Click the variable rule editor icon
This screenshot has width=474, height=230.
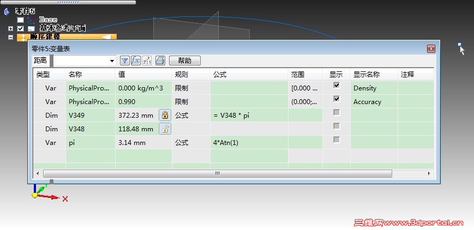[147, 60]
